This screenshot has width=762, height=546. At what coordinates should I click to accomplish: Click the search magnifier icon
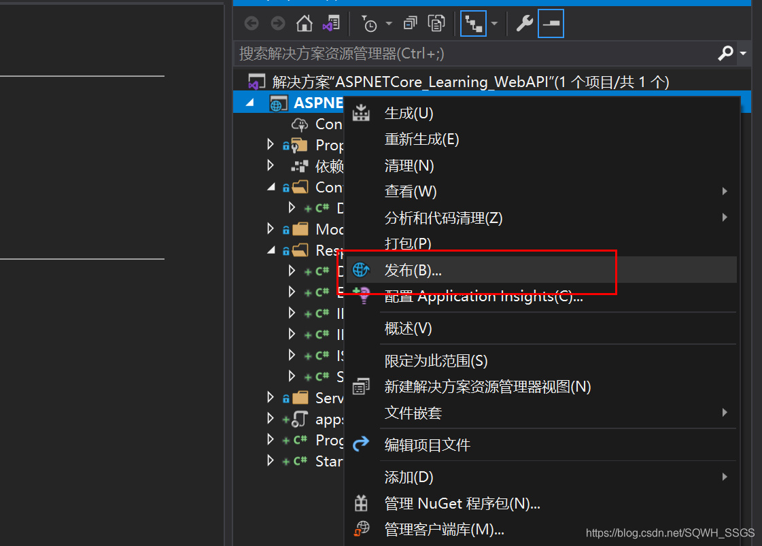tap(725, 53)
